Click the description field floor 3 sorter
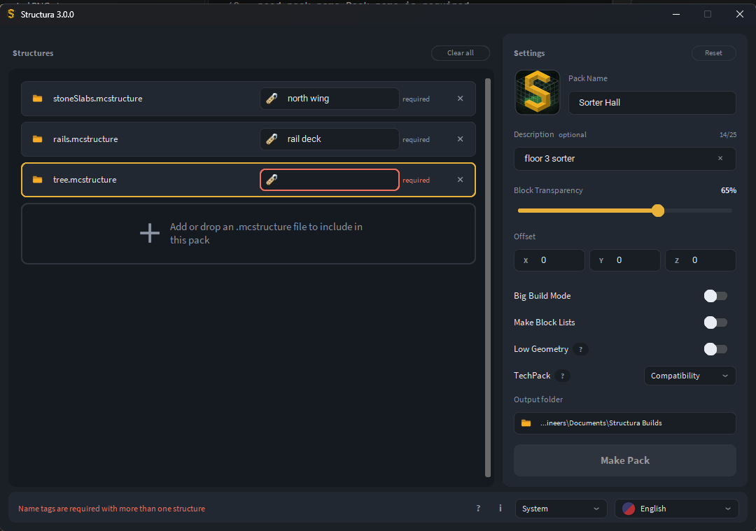 point(625,159)
